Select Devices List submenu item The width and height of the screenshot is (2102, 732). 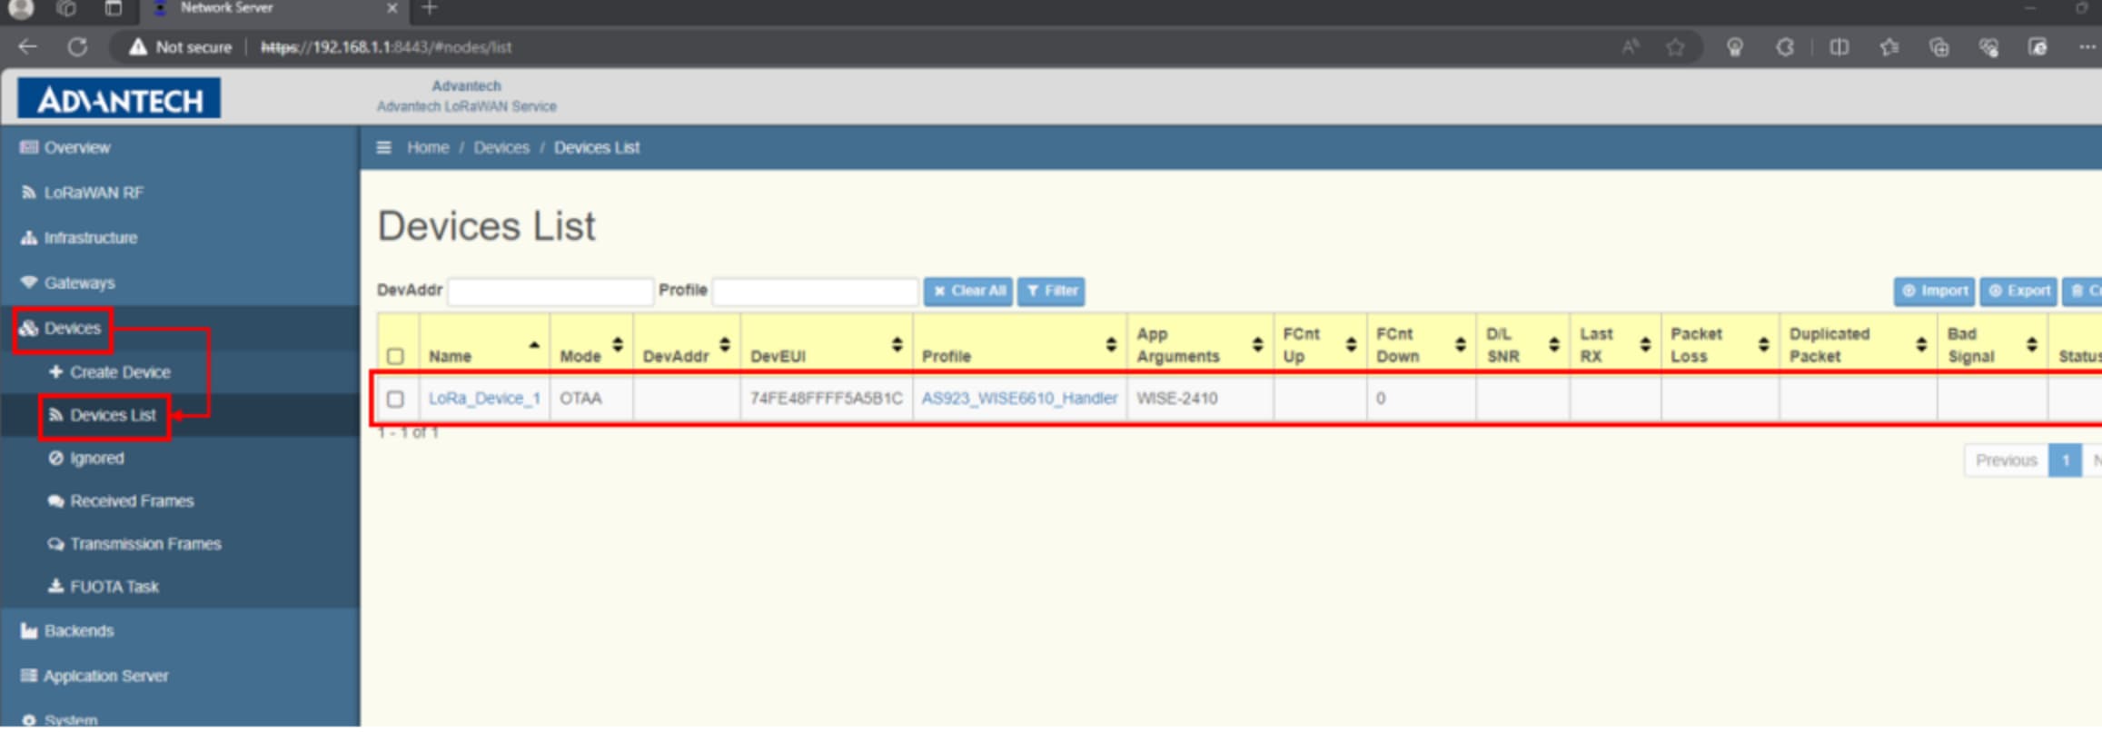click(x=103, y=415)
